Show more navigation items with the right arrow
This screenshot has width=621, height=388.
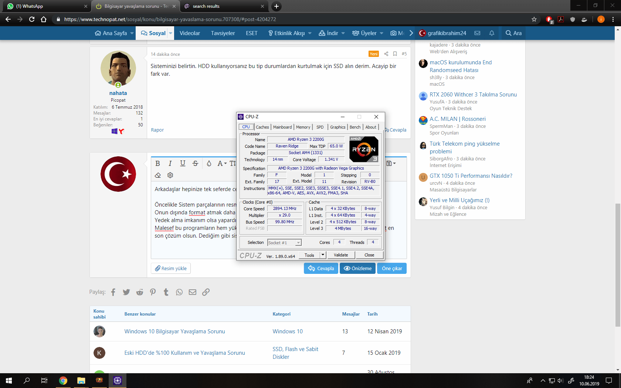[x=411, y=33]
